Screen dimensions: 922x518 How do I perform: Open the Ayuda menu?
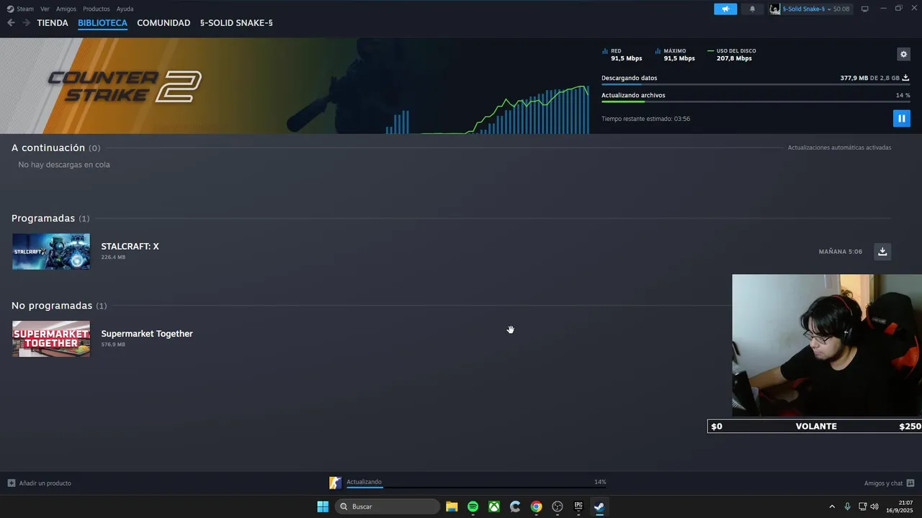click(x=125, y=9)
